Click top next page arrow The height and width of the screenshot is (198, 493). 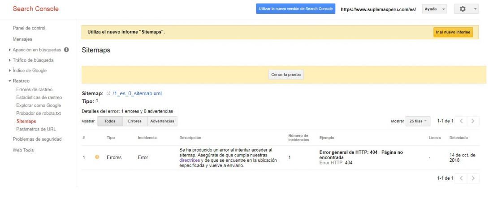tap(473, 121)
